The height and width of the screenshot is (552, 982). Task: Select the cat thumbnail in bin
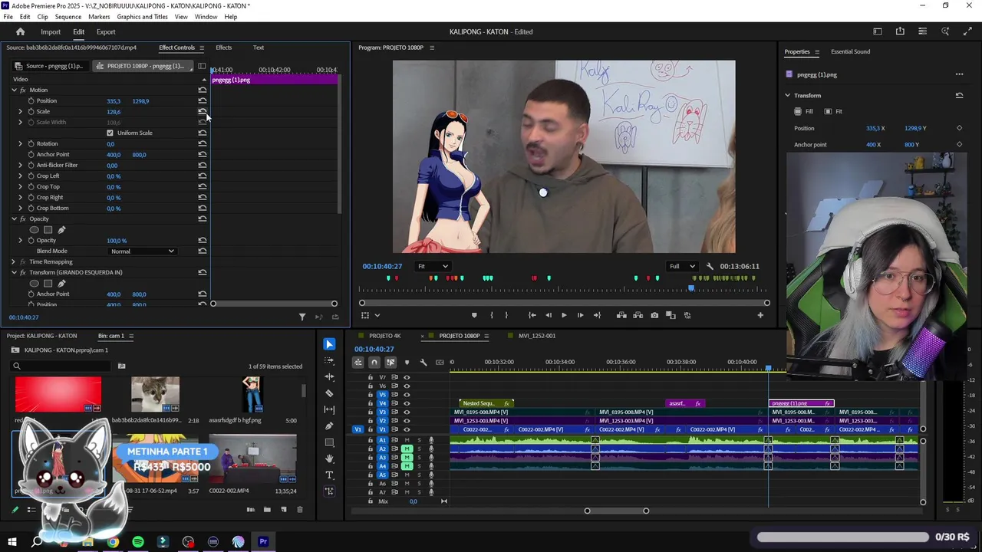[155, 394]
